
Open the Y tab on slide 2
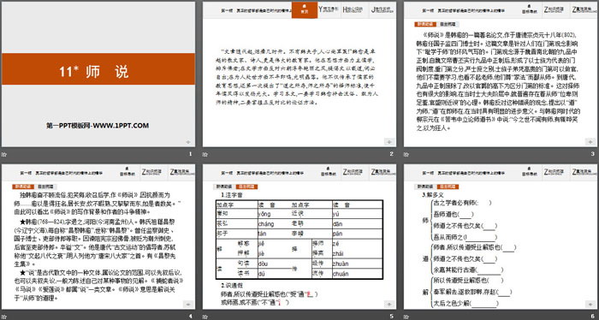coord(329,10)
